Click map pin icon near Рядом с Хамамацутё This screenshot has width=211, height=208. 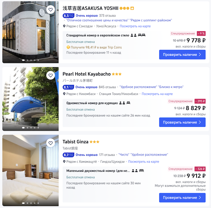[x=64, y=162]
